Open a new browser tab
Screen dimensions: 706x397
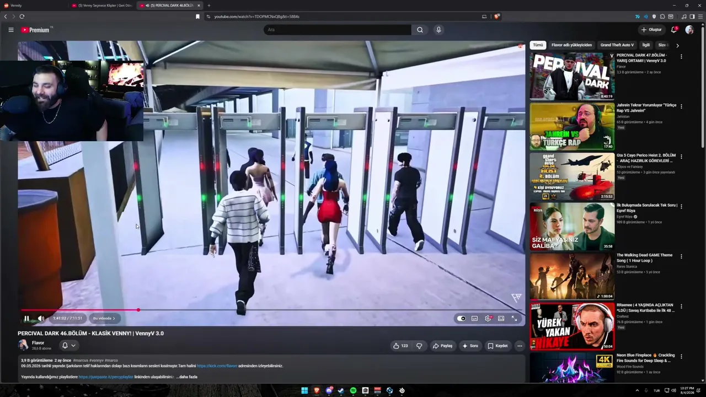(x=208, y=6)
